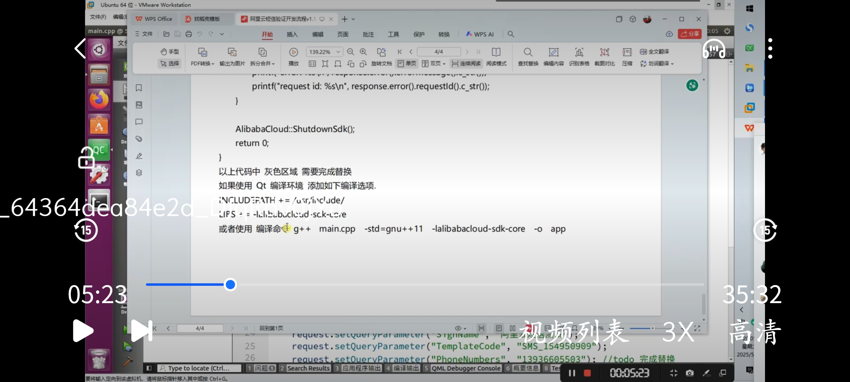Expand the 划词翻译 dropdown arrow

(x=672, y=64)
